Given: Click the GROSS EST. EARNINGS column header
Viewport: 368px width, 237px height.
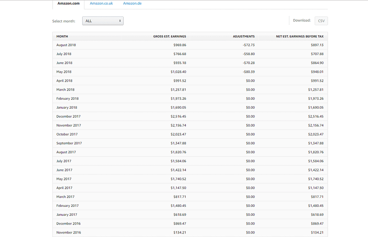Looking at the screenshot, I should pyautogui.click(x=169, y=36).
